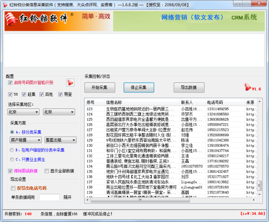Click the [icV:34.66] status text
Screen dimensions: 269x222
[253, 214]
